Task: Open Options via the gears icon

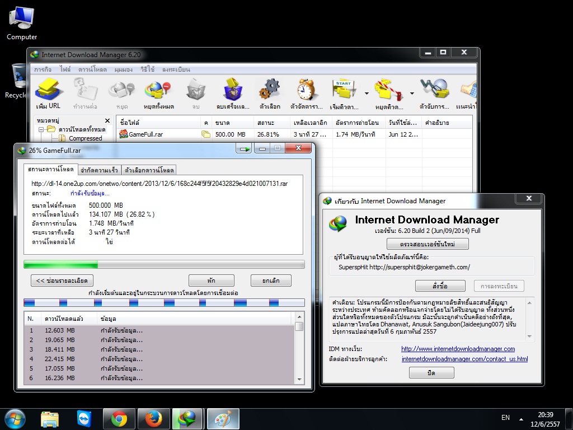Action: click(x=270, y=94)
